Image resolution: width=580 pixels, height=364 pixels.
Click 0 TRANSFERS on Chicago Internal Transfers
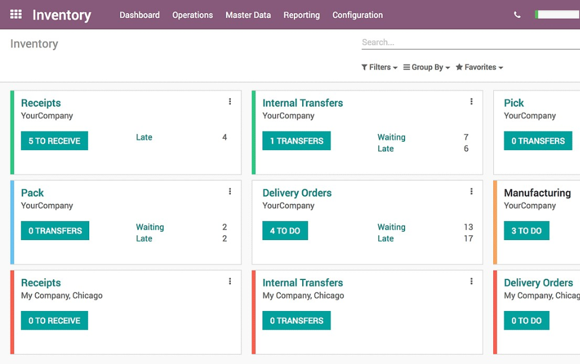(297, 321)
